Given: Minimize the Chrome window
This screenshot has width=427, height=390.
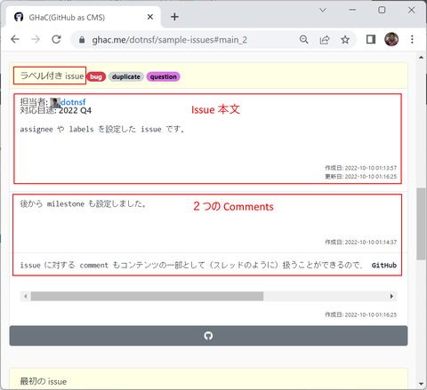Looking at the screenshot, I should click(x=352, y=10).
